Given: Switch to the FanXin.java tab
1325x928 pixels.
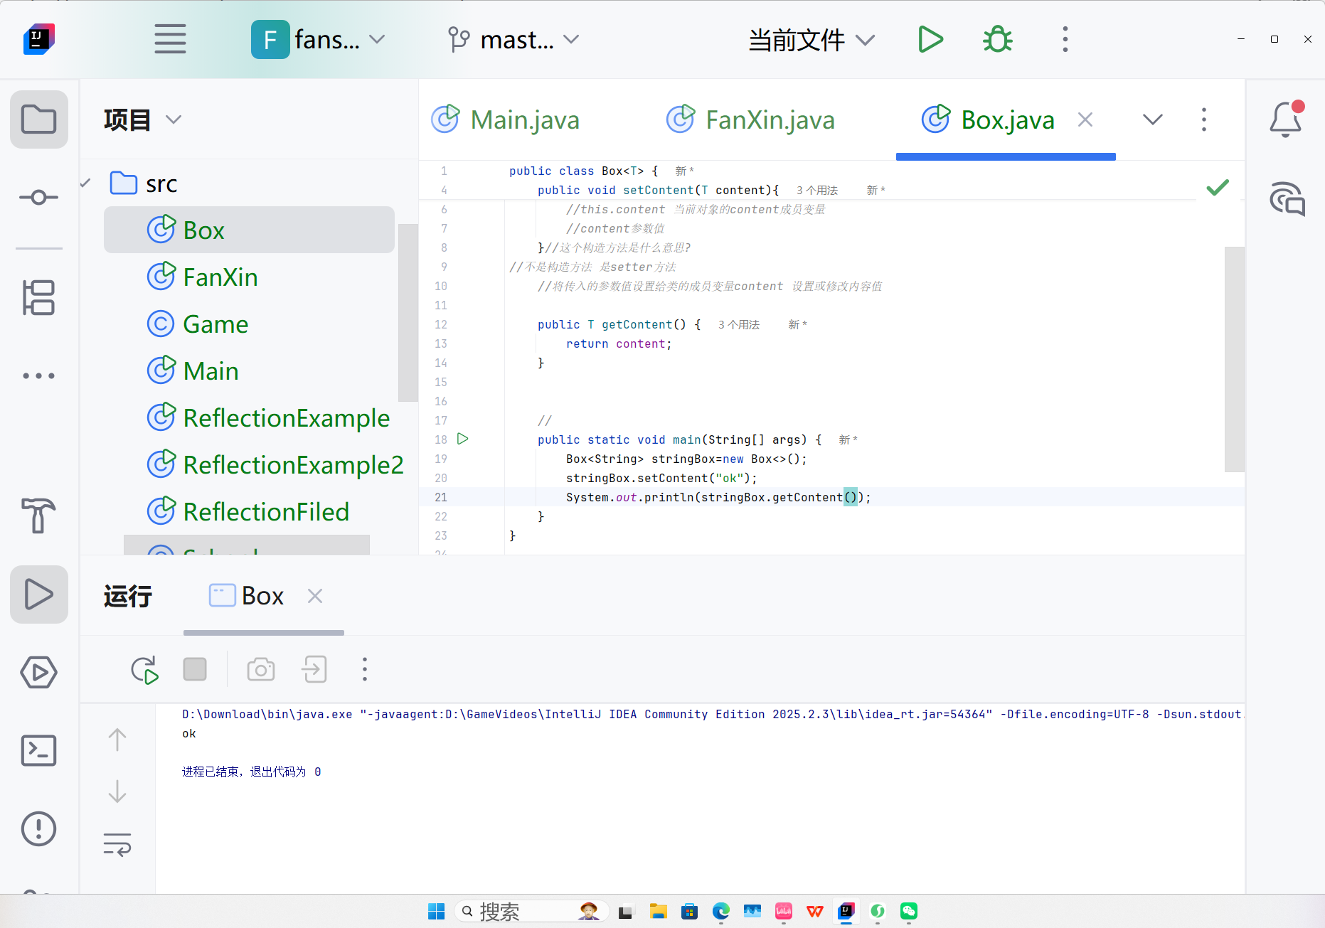Looking at the screenshot, I should [751, 119].
